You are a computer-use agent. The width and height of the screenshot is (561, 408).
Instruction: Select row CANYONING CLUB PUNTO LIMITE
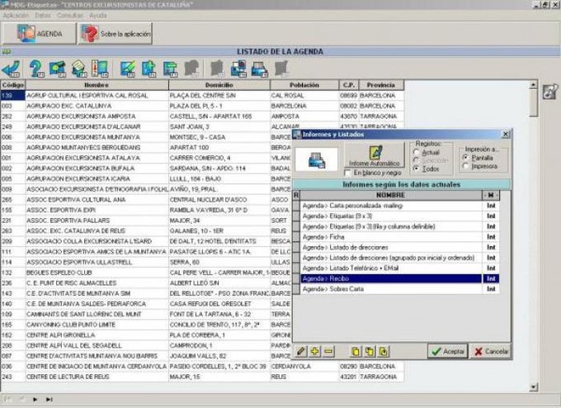(146, 325)
